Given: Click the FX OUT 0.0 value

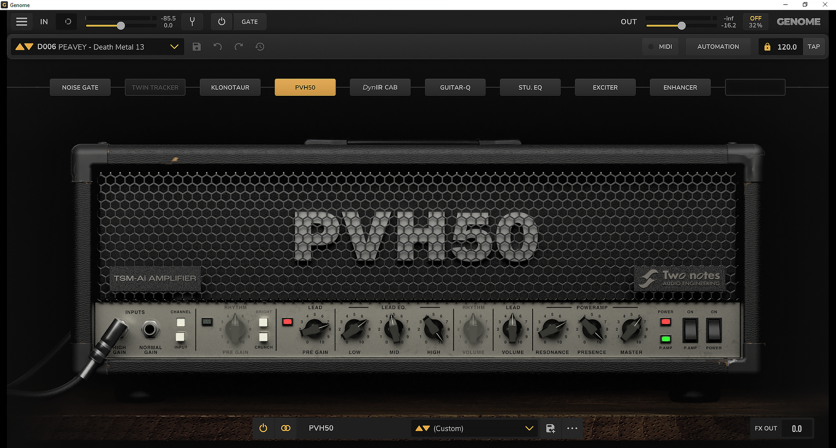Looking at the screenshot, I should tap(796, 429).
